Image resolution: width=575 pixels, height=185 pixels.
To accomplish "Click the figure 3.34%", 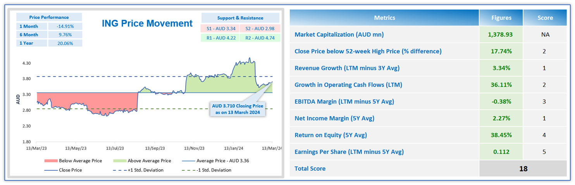I will tap(501, 68).
